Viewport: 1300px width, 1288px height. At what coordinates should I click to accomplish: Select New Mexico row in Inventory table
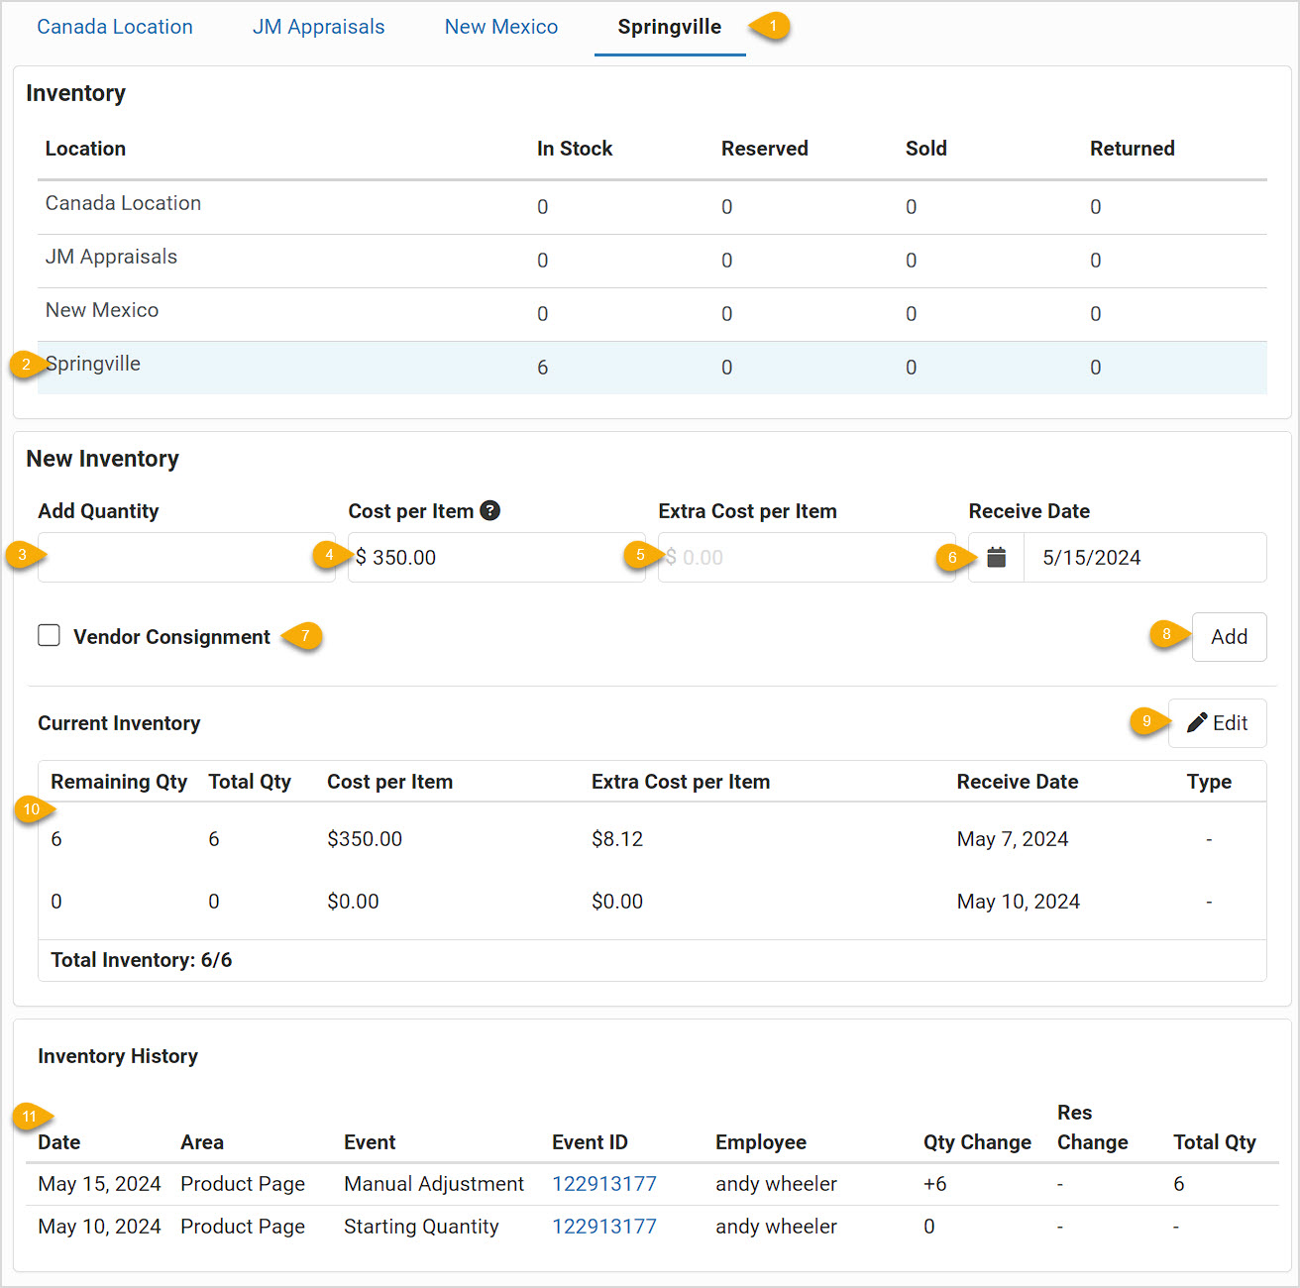click(x=652, y=314)
